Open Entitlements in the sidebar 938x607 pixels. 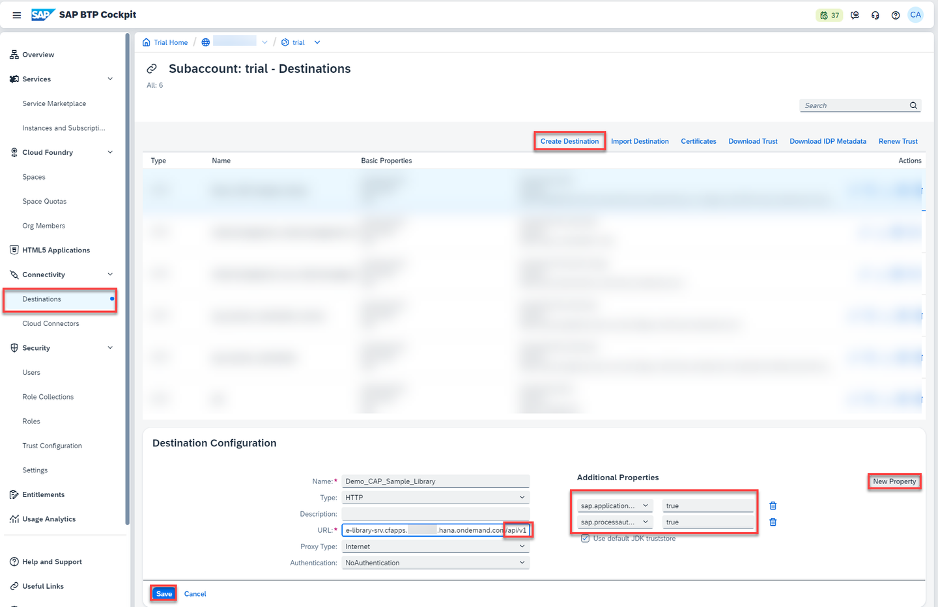[x=44, y=494]
